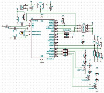Click the 22pF capacitor C3
The height and width of the screenshot is (93, 104).
(15, 38)
